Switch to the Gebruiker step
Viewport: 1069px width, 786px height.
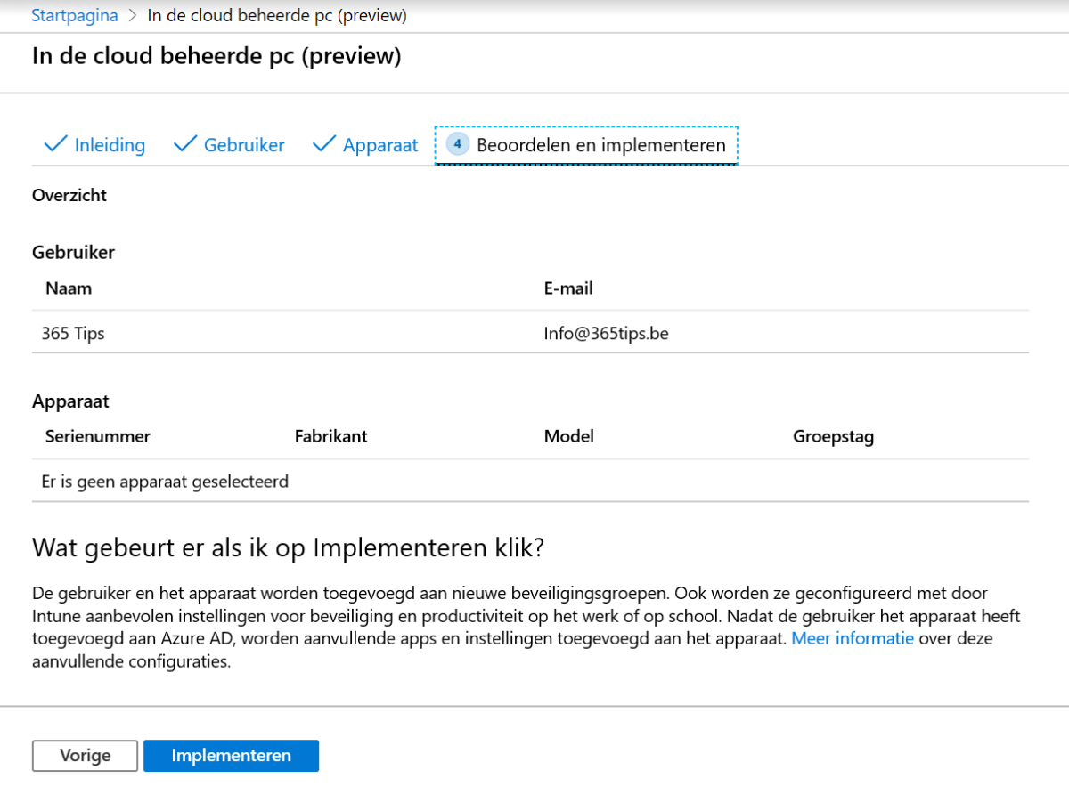coord(243,144)
